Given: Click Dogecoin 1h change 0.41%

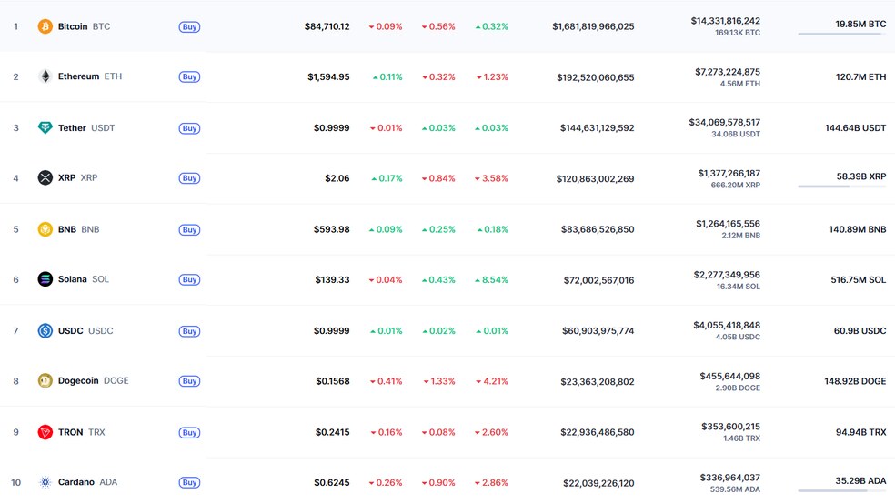Looking at the screenshot, I should (x=386, y=380).
